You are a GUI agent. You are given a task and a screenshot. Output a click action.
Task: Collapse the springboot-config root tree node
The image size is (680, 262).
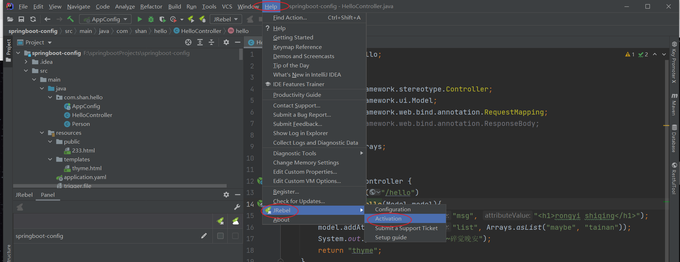pyautogui.click(x=18, y=53)
